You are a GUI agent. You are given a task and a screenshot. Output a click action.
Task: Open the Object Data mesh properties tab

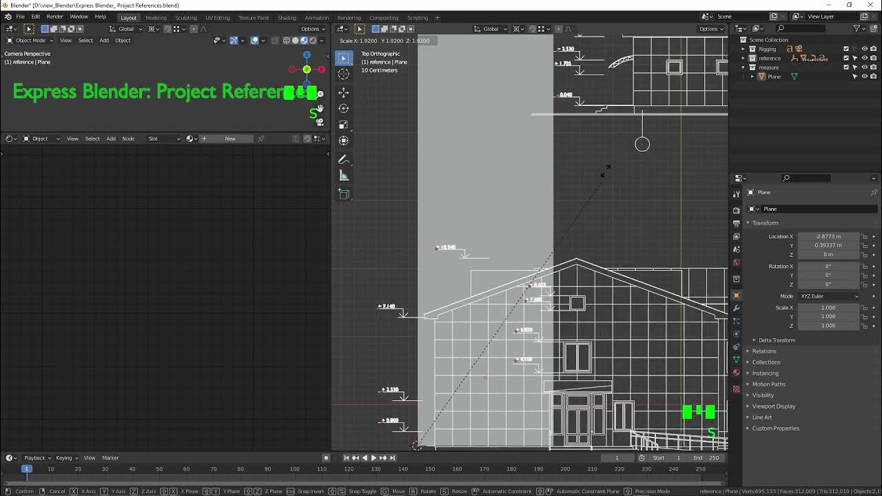coord(737,360)
